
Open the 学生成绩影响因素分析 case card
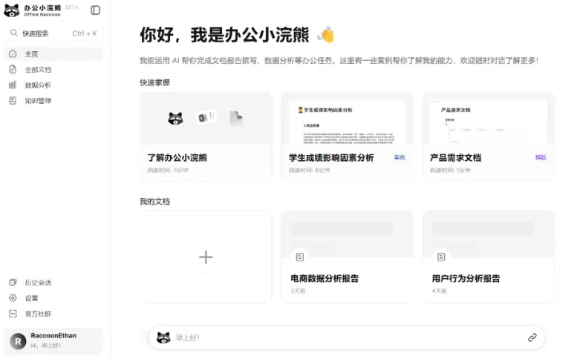(x=347, y=136)
